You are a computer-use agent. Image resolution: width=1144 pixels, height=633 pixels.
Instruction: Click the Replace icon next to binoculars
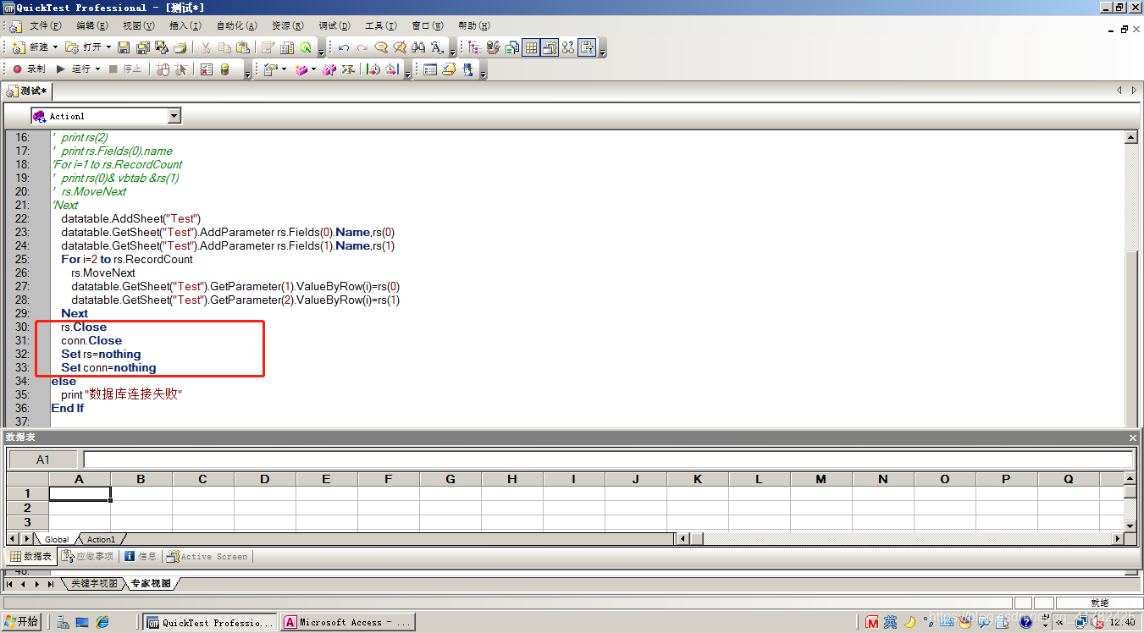click(437, 47)
